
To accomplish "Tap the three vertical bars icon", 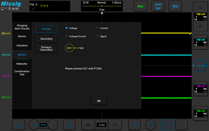I will click(181, 125).
